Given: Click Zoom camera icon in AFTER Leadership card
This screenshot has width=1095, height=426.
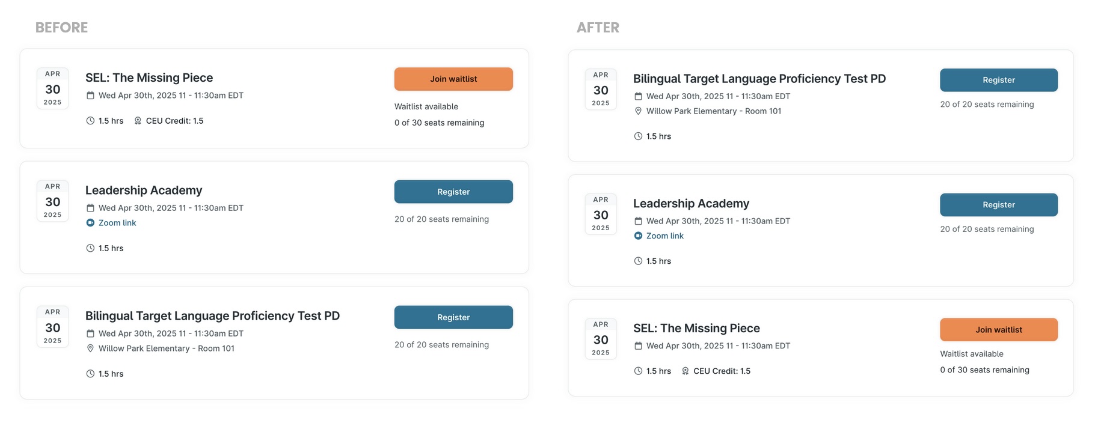Looking at the screenshot, I should pyautogui.click(x=638, y=236).
